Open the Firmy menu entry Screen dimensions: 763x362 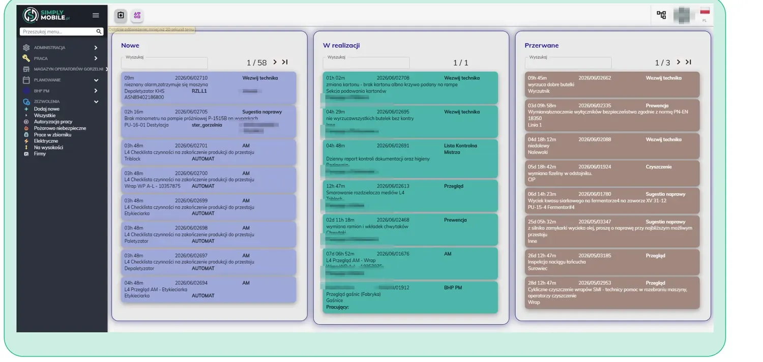coord(40,154)
